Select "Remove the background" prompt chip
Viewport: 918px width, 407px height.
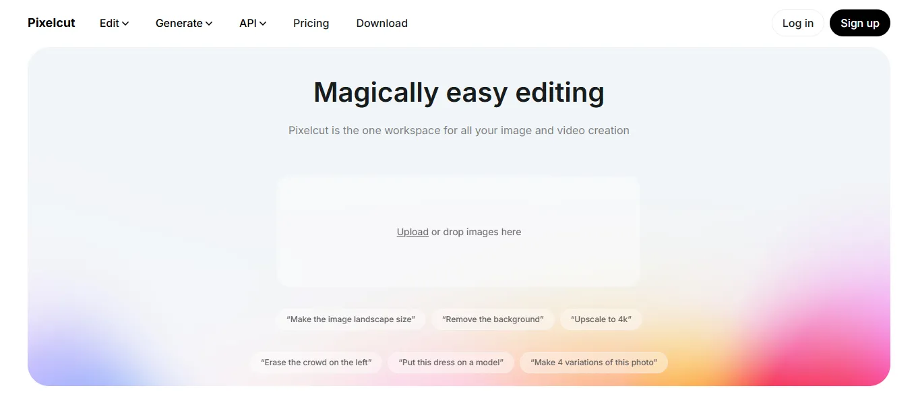click(x=493, y=319)
